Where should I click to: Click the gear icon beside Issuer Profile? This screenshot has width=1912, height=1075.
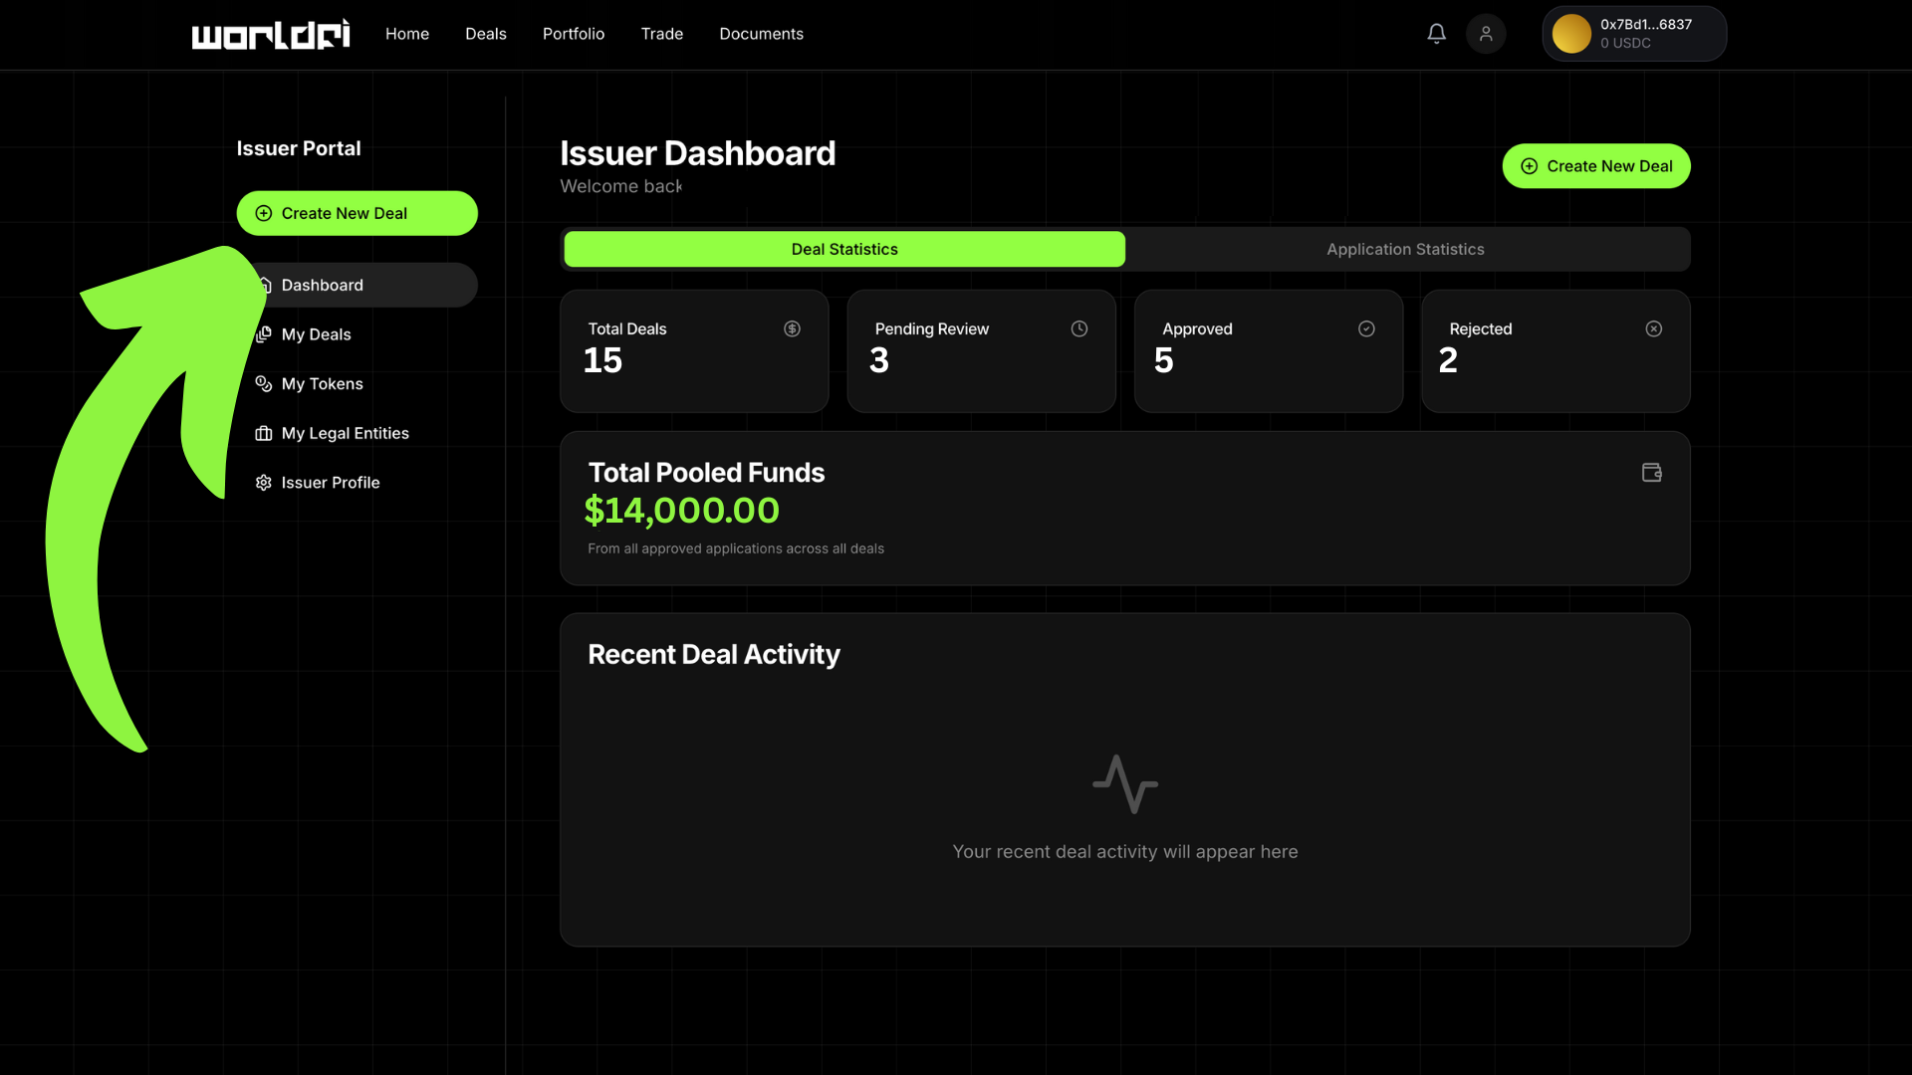(x=264, y=483)
